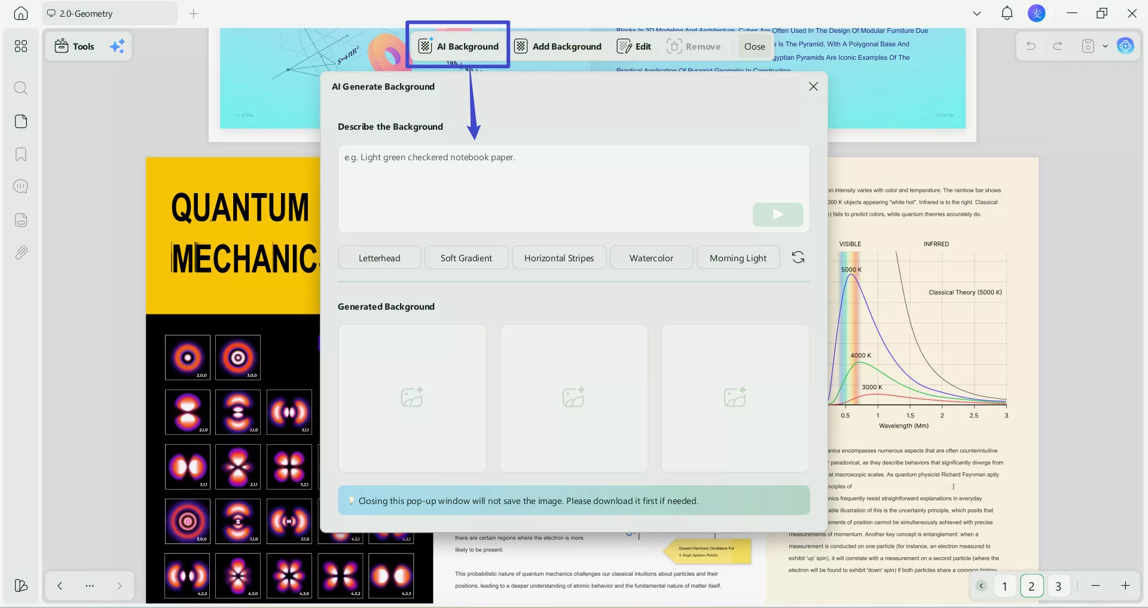Open the attachments paperclip icon
Image resolution: width=1148 pixels, height=608 pixels.
[21, 253]
